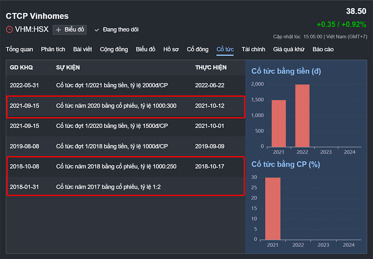The height and width of the screenshot is (259, 373).
Task: View the Giá quá khứ tab
Action: [x=289, y=49]
